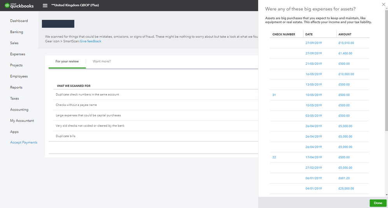Open the Accept Payments link
Screen dimensions: 388x208
pos(24,142)
